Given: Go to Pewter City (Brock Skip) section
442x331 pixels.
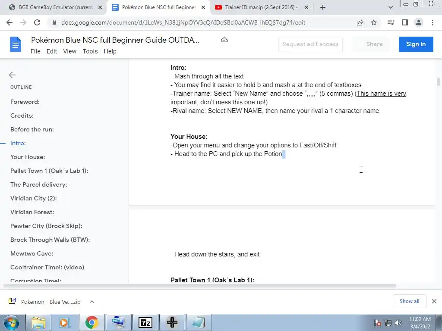Looking at the screenshot, I should tap(46, 226).
